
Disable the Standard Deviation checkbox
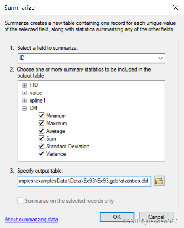41,146
